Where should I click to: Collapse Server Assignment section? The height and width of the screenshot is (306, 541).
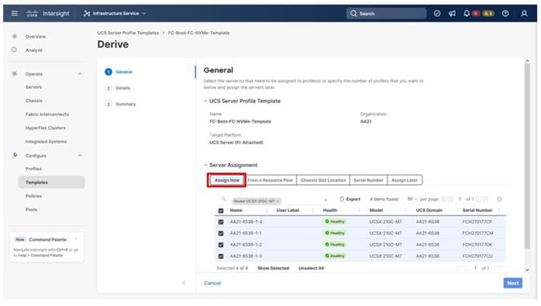pos(206,165)
